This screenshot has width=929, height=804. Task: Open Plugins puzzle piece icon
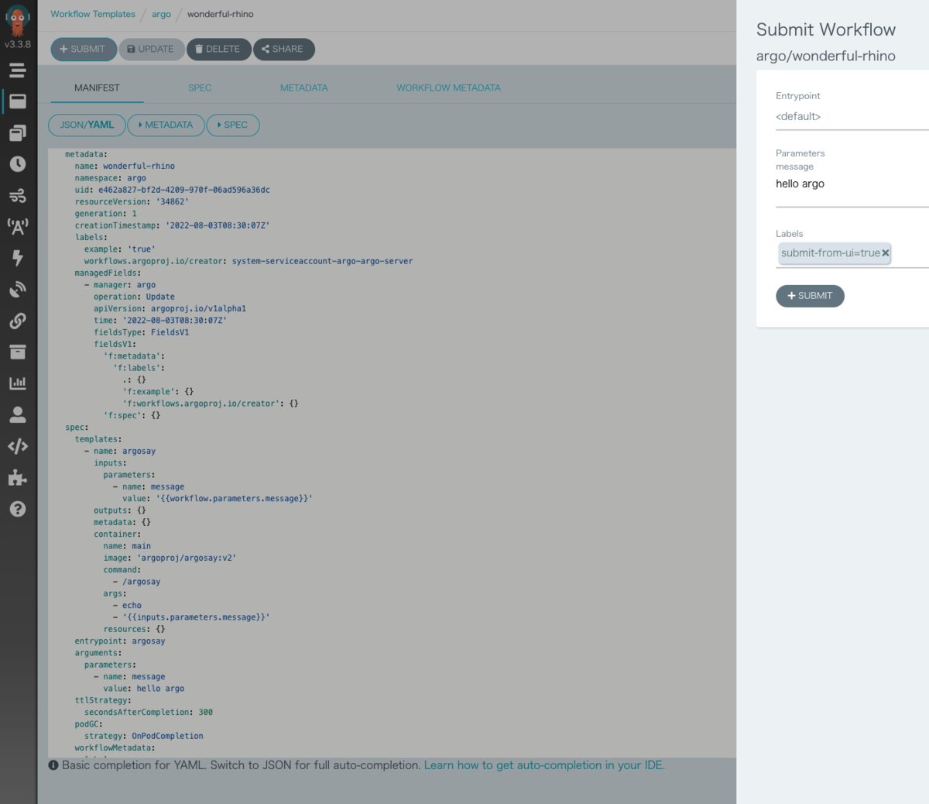[18, 477]
